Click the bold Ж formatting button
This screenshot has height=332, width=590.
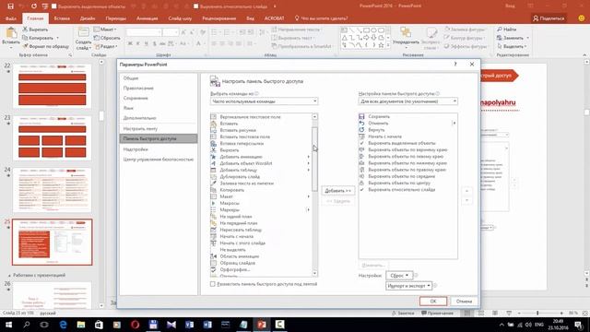pyautogui.click(x=130, y=44)
